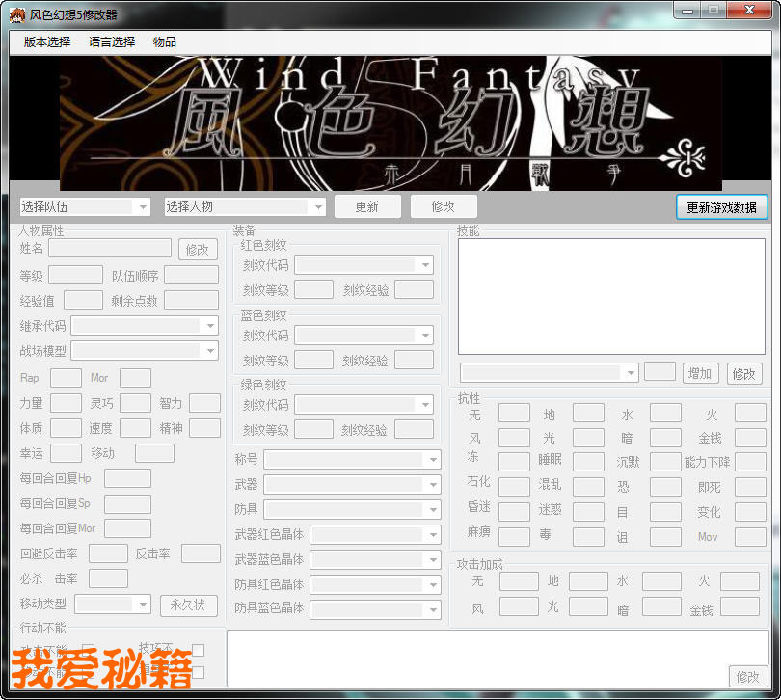The width and height of the screenshot is (781, 700).
Task: Open the 称号 dropdown
Action: coord(433,459)
